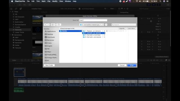Open the battery status in menu bar
Image resolution: width=180 pixels, height=101 pixels.
[x=146, y=1]
